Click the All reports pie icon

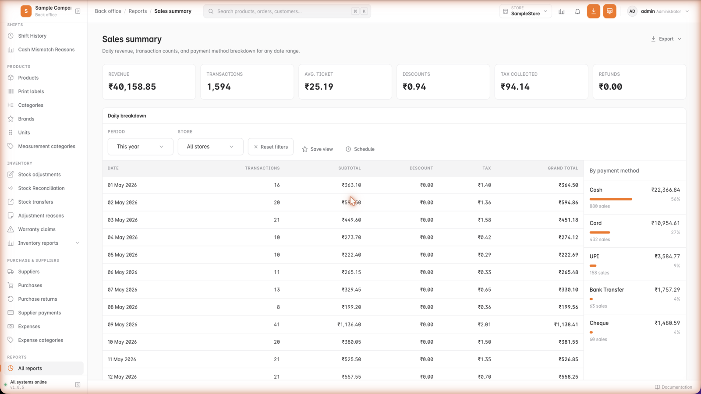point(11,368)
